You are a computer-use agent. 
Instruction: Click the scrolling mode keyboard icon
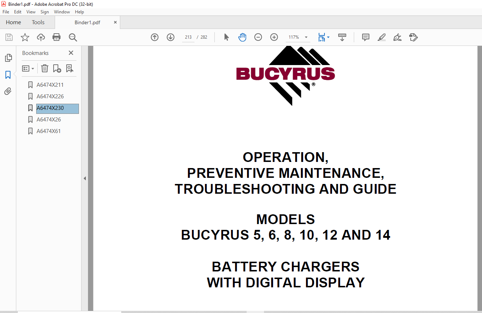point(342,37)
